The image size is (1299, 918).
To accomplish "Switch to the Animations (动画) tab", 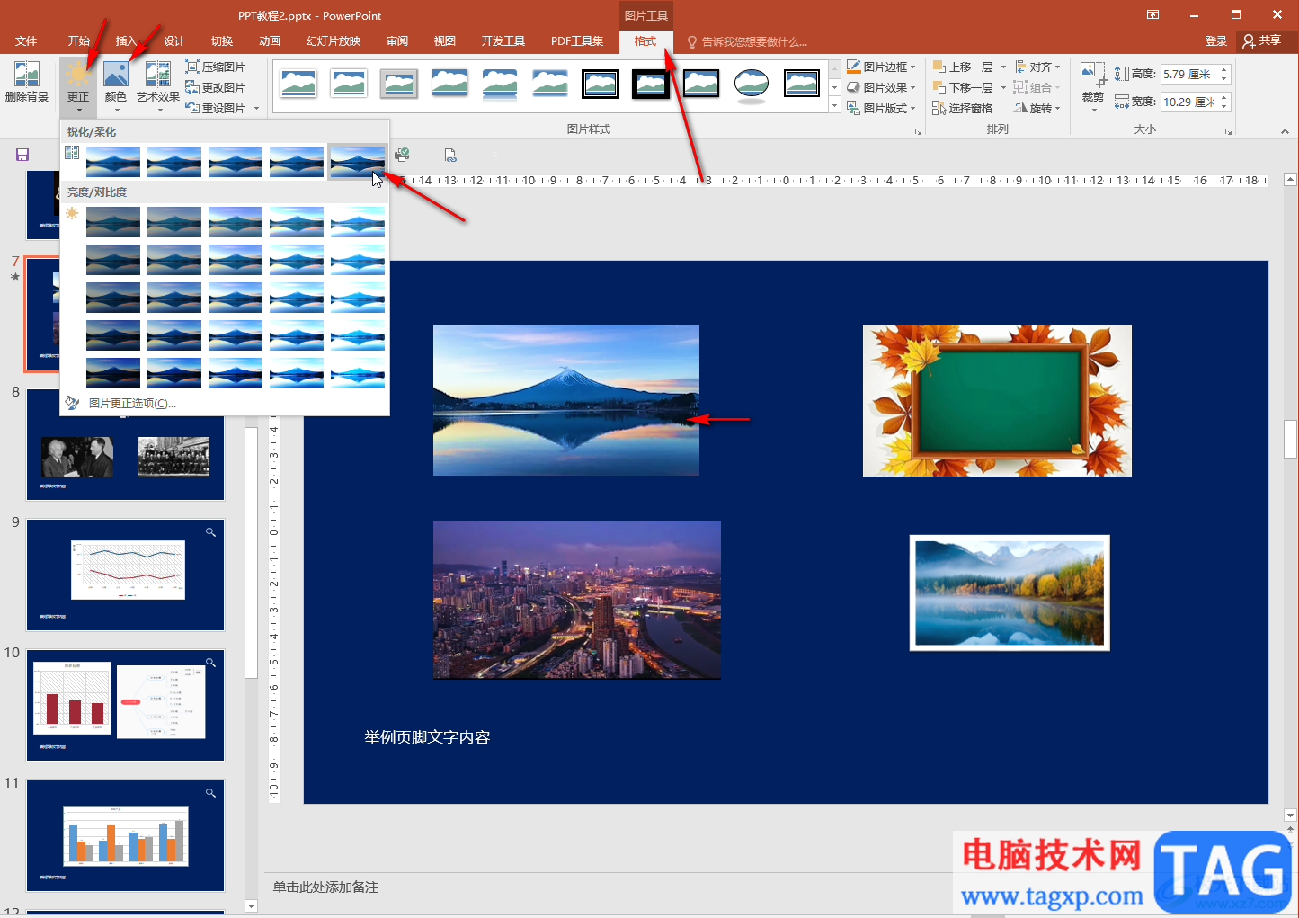I will [269, 41].
